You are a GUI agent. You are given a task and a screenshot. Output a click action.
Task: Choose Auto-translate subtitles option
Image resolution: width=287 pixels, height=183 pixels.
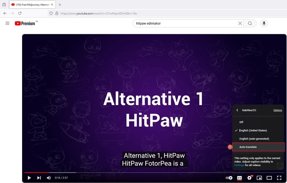pos(258,147)
